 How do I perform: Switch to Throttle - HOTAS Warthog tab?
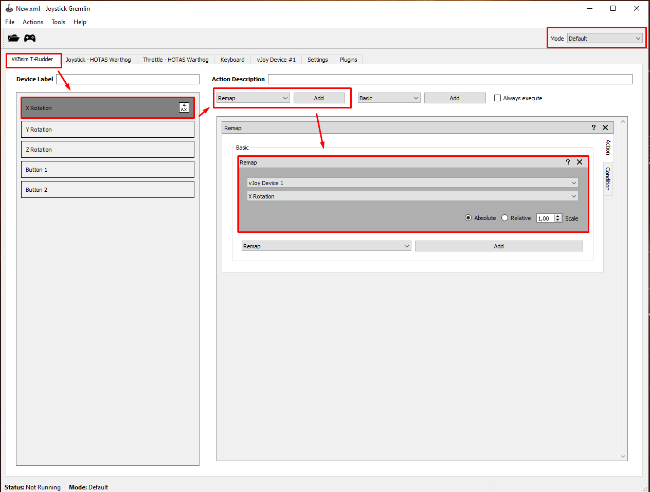coord(175,60)
